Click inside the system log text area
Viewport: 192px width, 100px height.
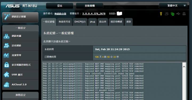pyautogui.click(x=112, y=81)
